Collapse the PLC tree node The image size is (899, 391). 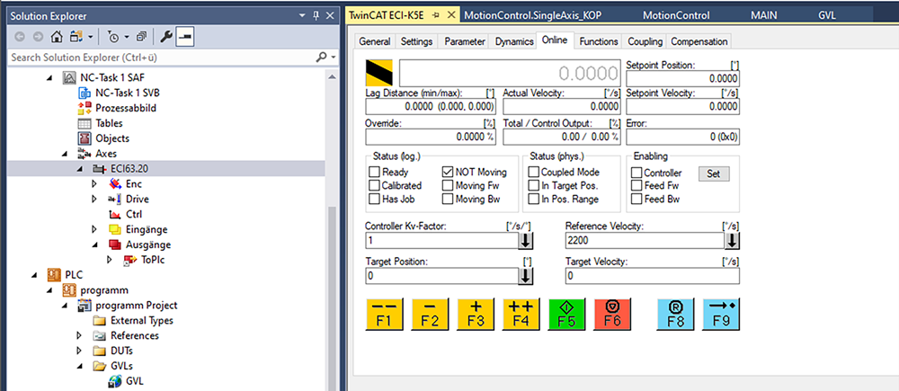point(34,275)
